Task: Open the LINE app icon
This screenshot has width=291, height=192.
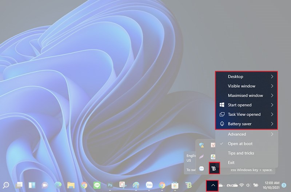Action: click(x=97, y=185)
